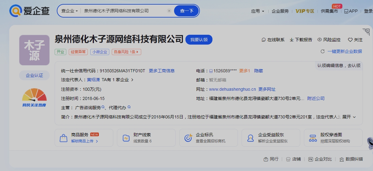
Task: Click the 财产线索 card icon
Action: [x=126, y=138]
